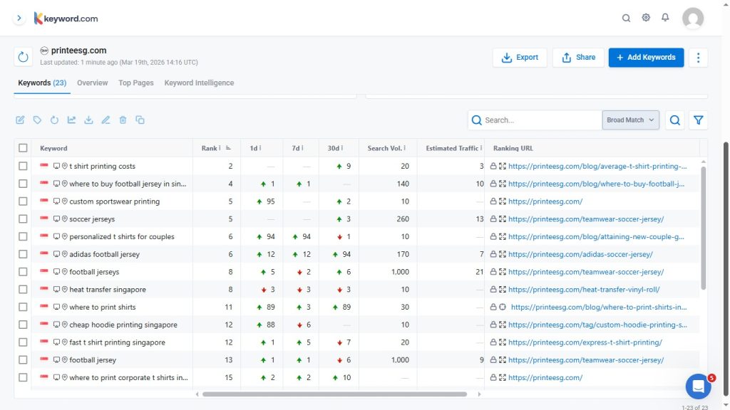Switch to the Top Pages tab
Screen dimensions: 730x410
pos(135,83)
